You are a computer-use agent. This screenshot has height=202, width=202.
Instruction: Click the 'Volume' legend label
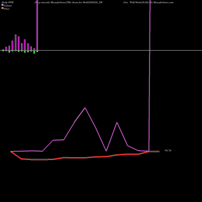coord(8,6)
